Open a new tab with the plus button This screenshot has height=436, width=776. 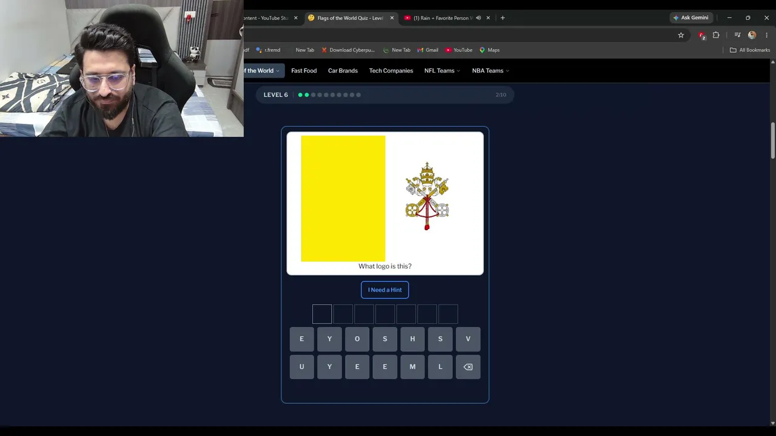click(503, 18)
